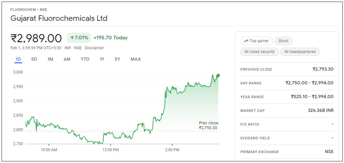Click the Top gainer chip

point(257,41)
